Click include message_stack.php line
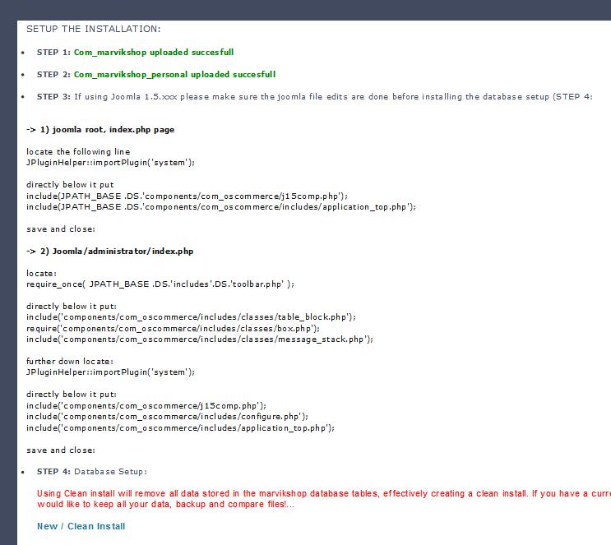The height and width of the screenshot is (545, 611). coord(200,339)
